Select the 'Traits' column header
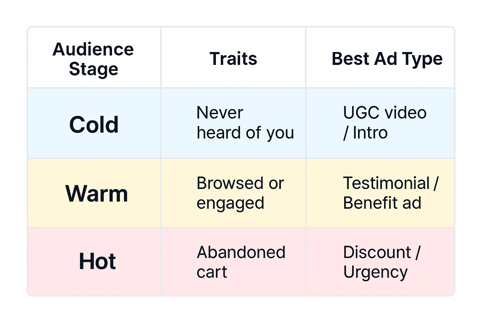Image resolution: width=482 pixels, height=321 pixels. tap(233, 59)
